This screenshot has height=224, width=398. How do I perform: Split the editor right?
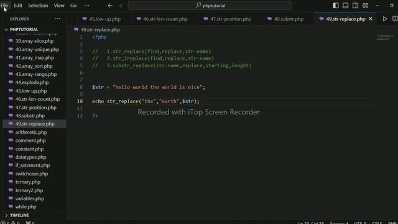(395, 19)
